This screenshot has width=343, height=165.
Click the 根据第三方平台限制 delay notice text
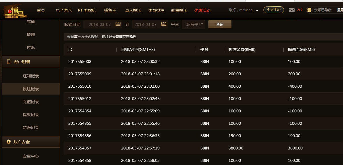(102, 37)
